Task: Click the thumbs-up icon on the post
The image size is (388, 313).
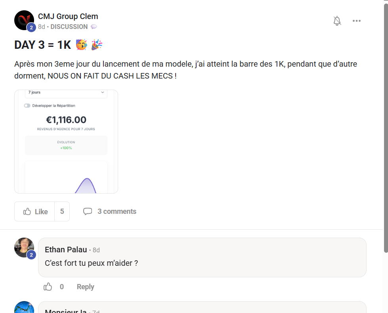Action: tap(27, 211)
